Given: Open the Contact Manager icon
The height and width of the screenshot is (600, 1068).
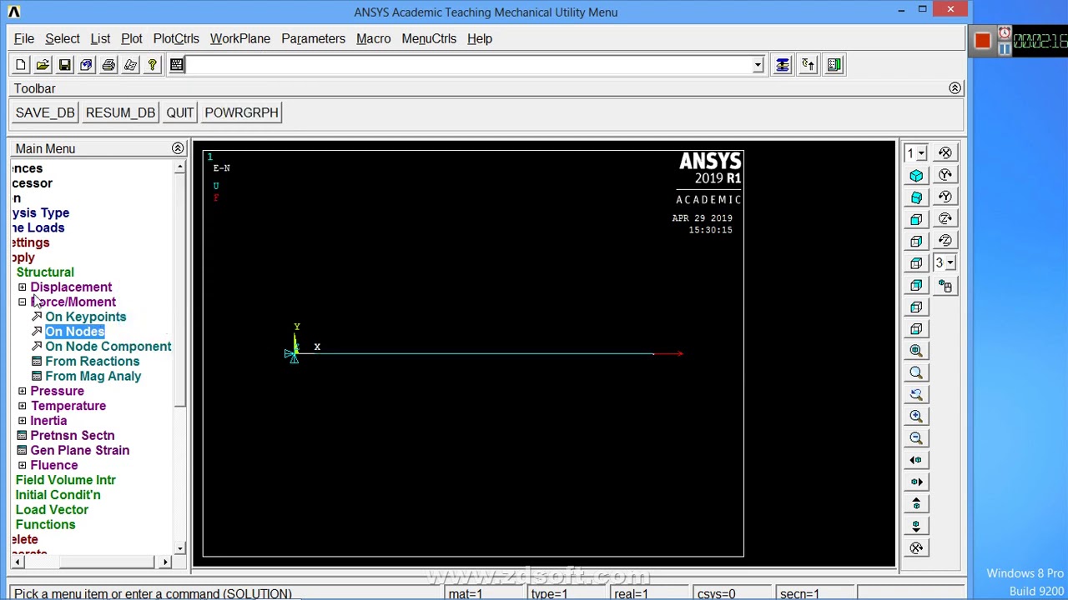Looking at the screenshot, I should [x=834, y=65].
